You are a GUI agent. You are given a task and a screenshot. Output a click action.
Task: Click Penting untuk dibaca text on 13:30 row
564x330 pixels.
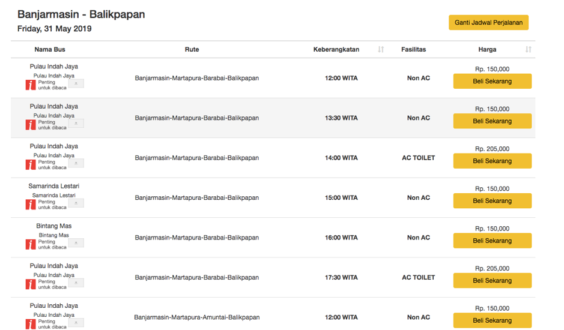pyautogui.click(x=52, y=124)
